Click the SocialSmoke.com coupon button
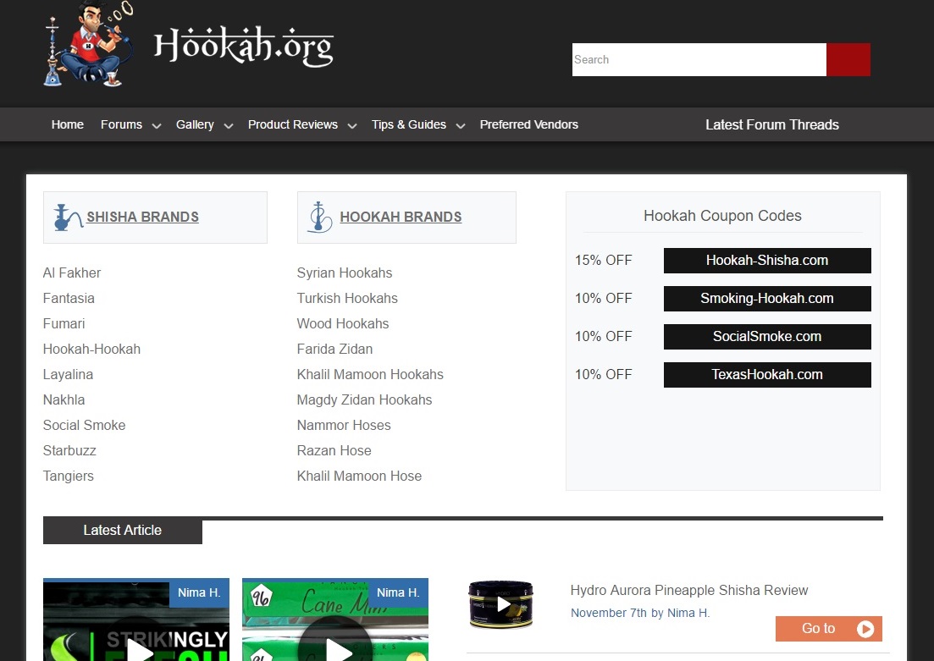934x661 pixels. pyautogui.click(x=767, y=337)
